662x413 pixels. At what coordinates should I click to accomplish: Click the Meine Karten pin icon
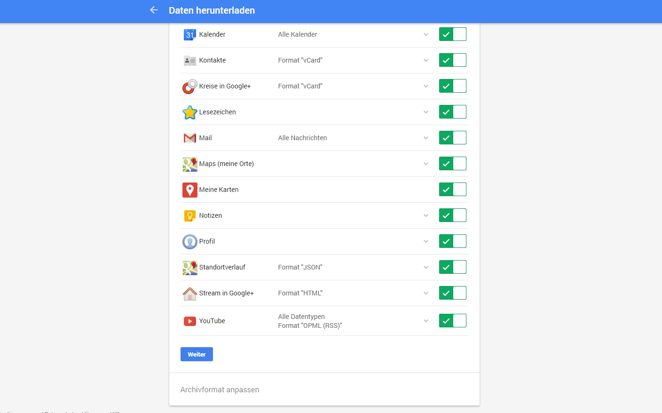click(x=189, y=190)
